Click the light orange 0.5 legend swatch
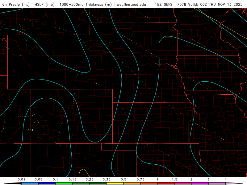Viewport: 247px width, 185px height. pos(132,183)
